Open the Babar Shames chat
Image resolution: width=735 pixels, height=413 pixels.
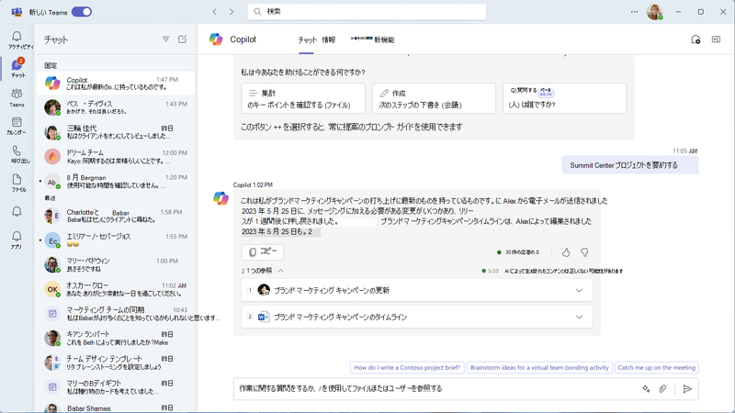pos(116,407)
